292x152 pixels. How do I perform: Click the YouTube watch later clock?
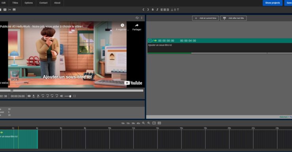[122, 25]
